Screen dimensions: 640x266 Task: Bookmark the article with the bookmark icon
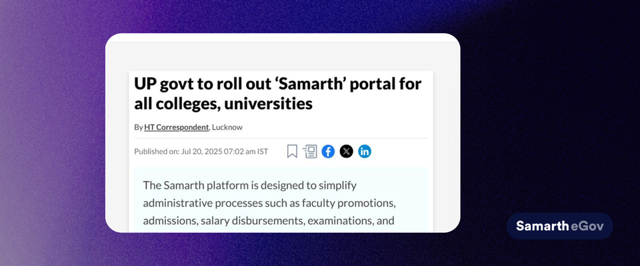[292, 152]
